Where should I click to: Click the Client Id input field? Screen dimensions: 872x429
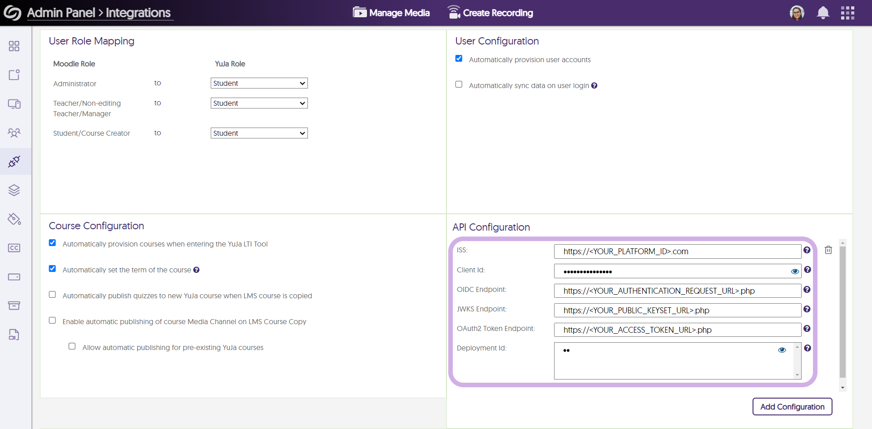[678, 271]
